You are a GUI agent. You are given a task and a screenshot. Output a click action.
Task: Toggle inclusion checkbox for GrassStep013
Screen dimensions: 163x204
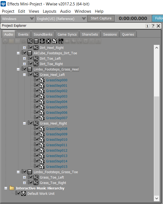pyautogui.click(x=37, y=155)
